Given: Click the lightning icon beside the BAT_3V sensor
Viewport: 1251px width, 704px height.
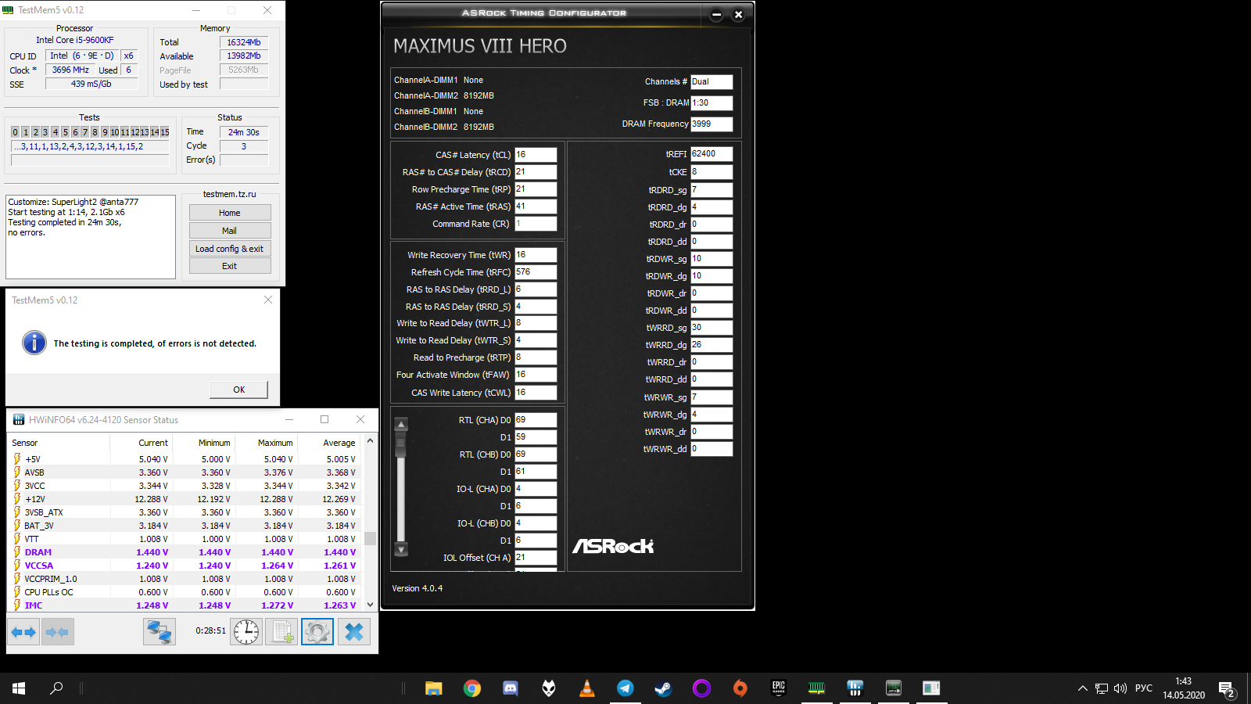Looking at the screenshot, I should [17, 526].
